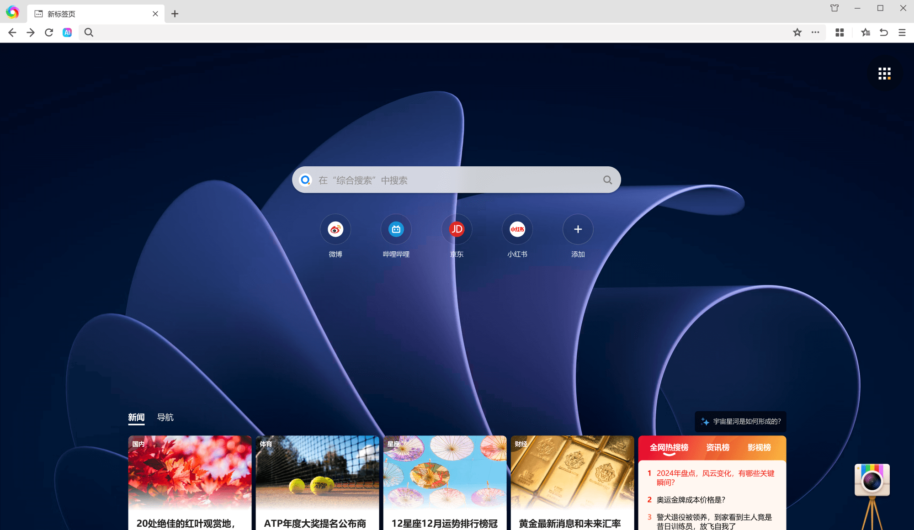Viewport: 914px width, 530px height.
Task: Click the camera screenshot tool at bottom right
Action: [x=871, y=480]
